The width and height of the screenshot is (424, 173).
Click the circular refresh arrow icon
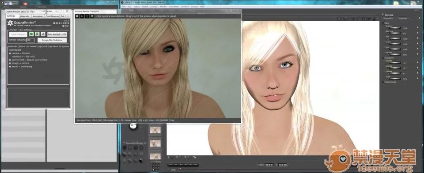coord(43,34)
